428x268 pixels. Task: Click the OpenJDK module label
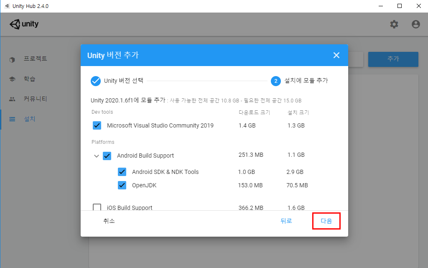pos(144,185)
